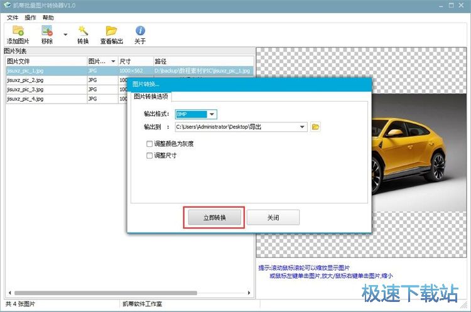The image size is (471, 312).
Task: Minimize the main application window
Action: click(441, 6)
